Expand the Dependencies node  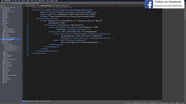tap(2, 12)
